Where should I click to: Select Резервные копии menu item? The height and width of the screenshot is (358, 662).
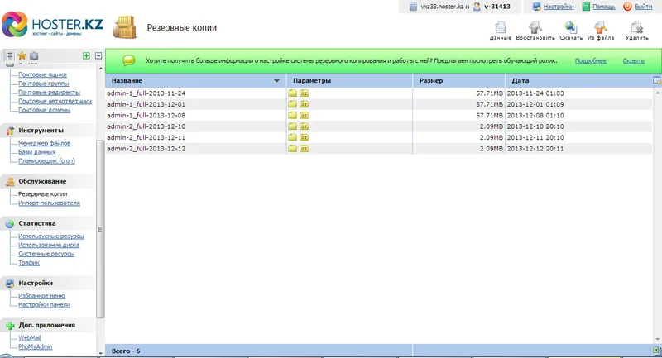[43, 194]
